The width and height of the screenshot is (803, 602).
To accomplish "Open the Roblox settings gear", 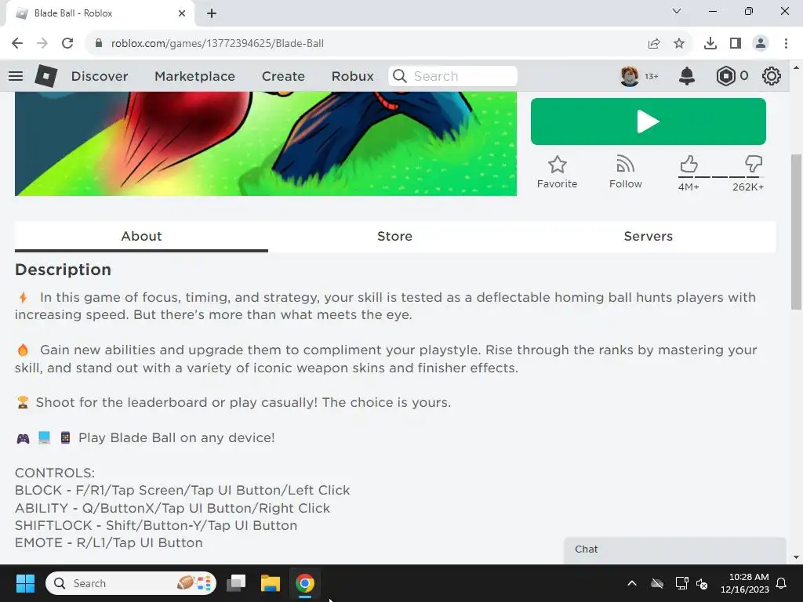I will pyautogui.click(x=772, y=76).
